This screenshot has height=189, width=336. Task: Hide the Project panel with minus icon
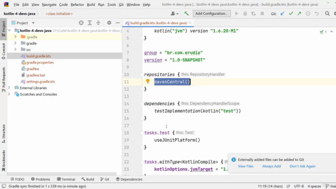(118, 23)
